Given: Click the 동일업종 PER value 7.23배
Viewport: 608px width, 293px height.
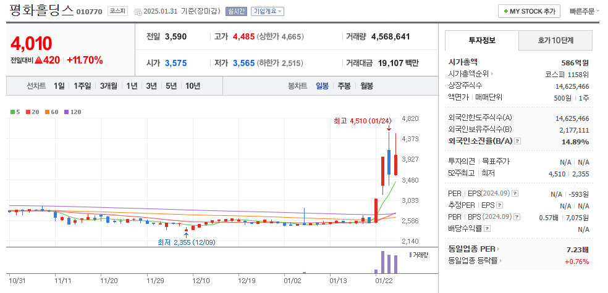Looking at the screenshot, I should point(578,249).
